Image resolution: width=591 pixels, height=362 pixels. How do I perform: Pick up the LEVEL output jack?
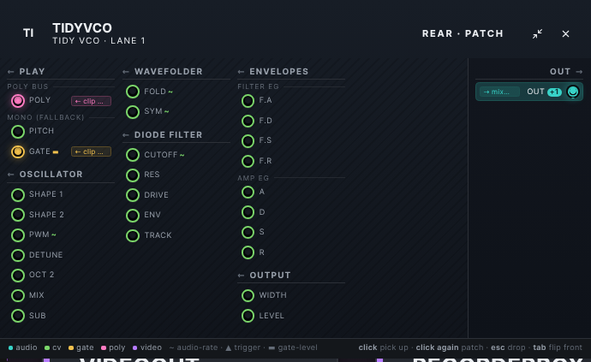[x=248, y=316]
